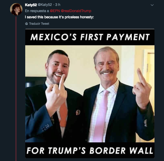Click the pocket square on the dark suit
164x161 pixels.
point(78,112)
